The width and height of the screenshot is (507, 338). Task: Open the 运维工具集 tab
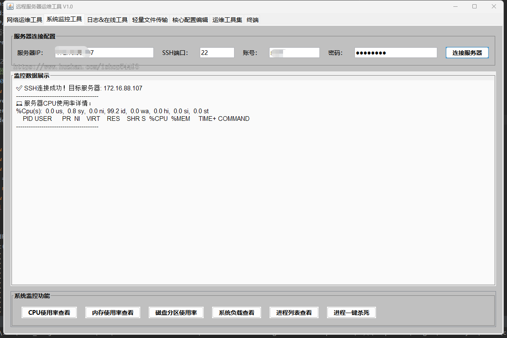(x=227, y=20)
